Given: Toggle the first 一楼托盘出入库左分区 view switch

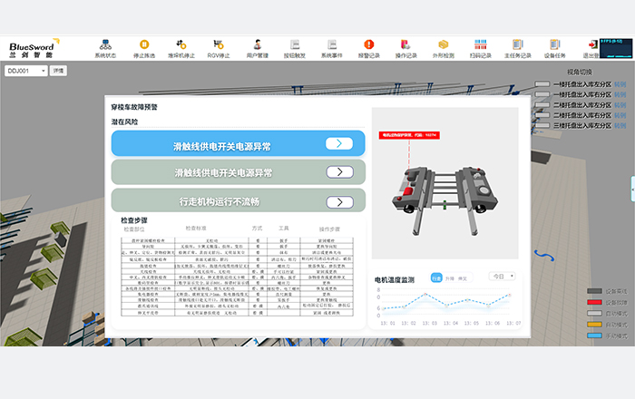Looking at the screenshot, I should click(x=542, y=83).
